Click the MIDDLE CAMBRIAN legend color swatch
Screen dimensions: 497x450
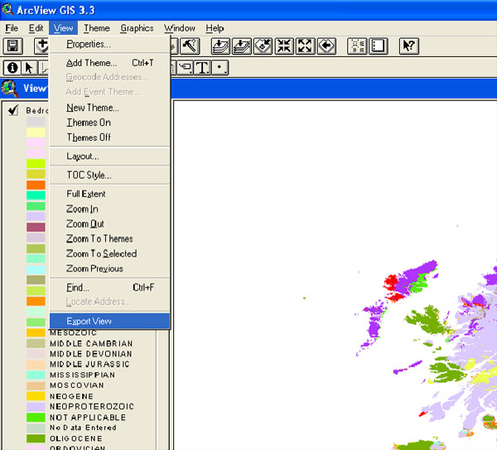[x=36, y=343]
